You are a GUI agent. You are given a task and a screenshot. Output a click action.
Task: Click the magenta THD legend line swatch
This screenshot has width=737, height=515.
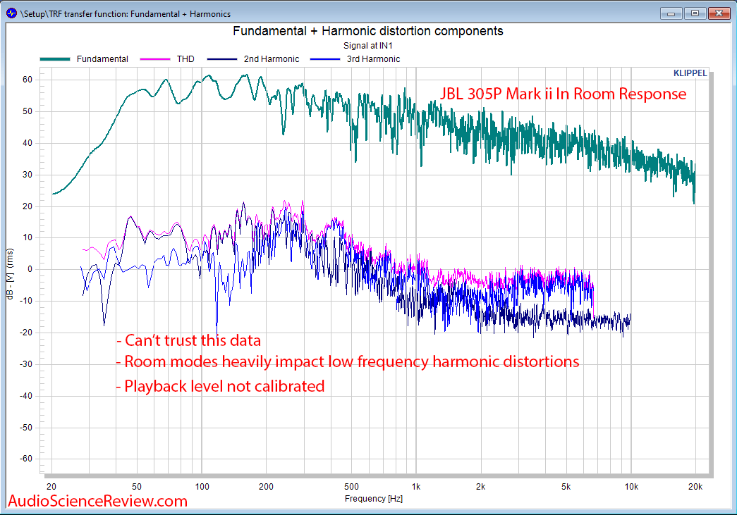click(154, 59)
